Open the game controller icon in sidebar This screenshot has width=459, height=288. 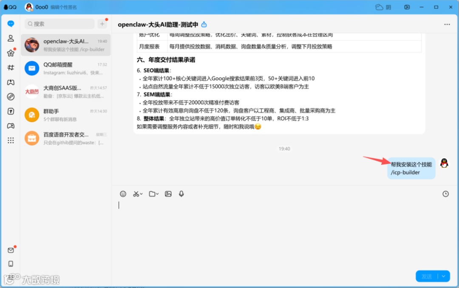pos(11,126)
